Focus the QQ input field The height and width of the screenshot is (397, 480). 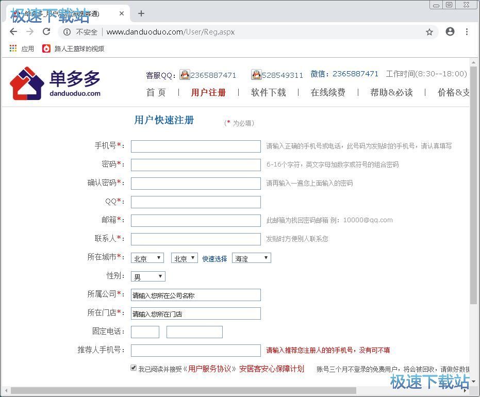click(196, 202)
